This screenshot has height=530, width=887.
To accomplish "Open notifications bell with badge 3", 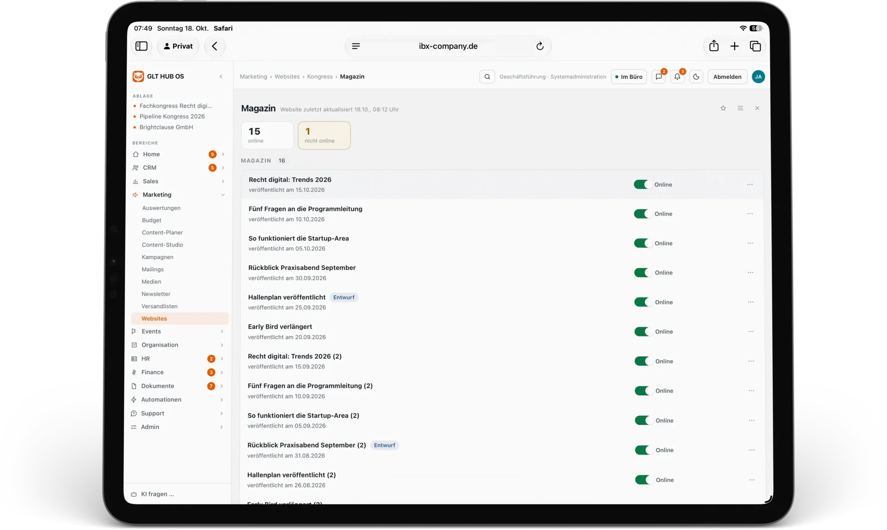I will (x=677, y=77).
